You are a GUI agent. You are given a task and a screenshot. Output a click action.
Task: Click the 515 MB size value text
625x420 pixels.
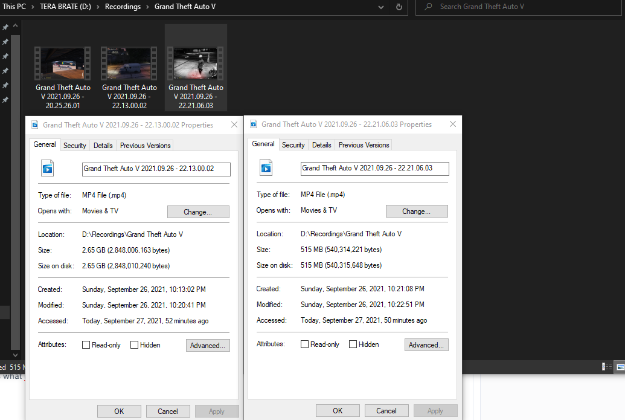click(x=341, y=250)
